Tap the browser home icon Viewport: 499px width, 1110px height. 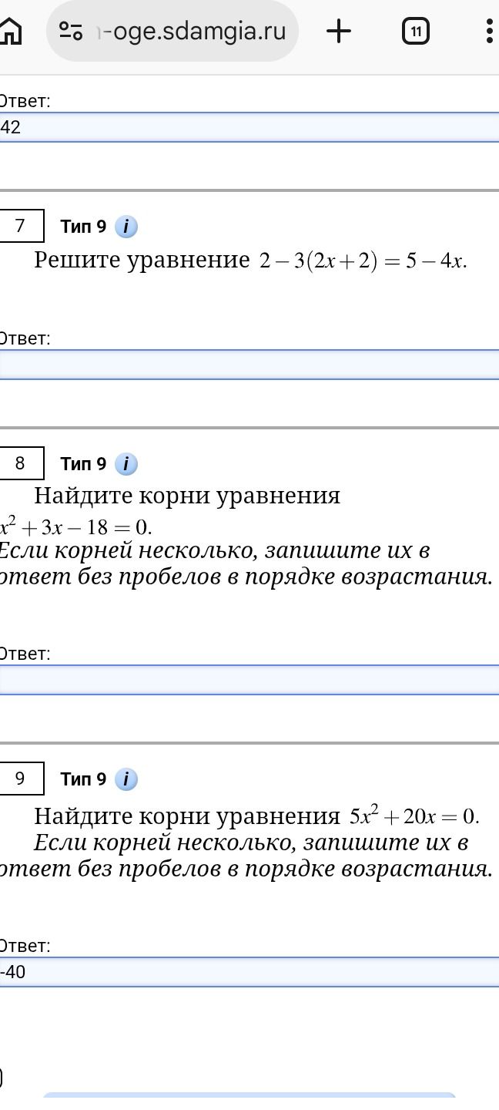point(9,31)
